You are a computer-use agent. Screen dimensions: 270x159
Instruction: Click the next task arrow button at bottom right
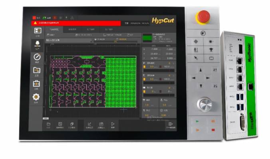tap(170, 124)
